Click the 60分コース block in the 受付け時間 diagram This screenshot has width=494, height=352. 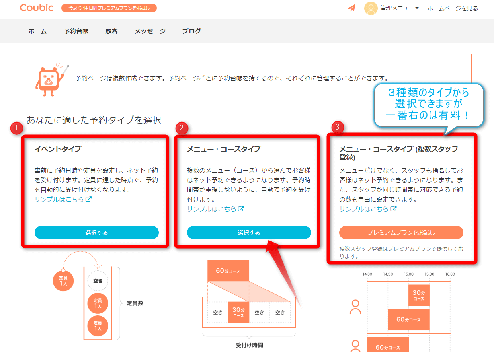228,271
